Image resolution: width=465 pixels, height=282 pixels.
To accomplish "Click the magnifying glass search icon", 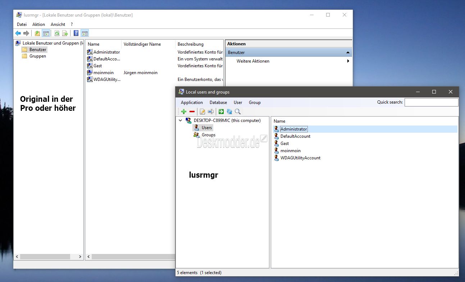I will click(238, 112).
